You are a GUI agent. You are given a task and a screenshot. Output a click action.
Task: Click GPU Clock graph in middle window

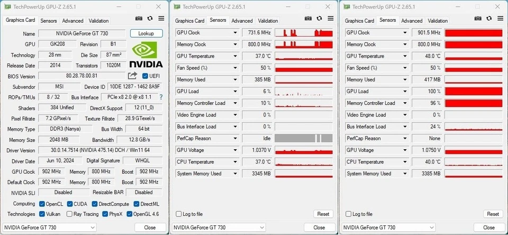tap(304, 33)
